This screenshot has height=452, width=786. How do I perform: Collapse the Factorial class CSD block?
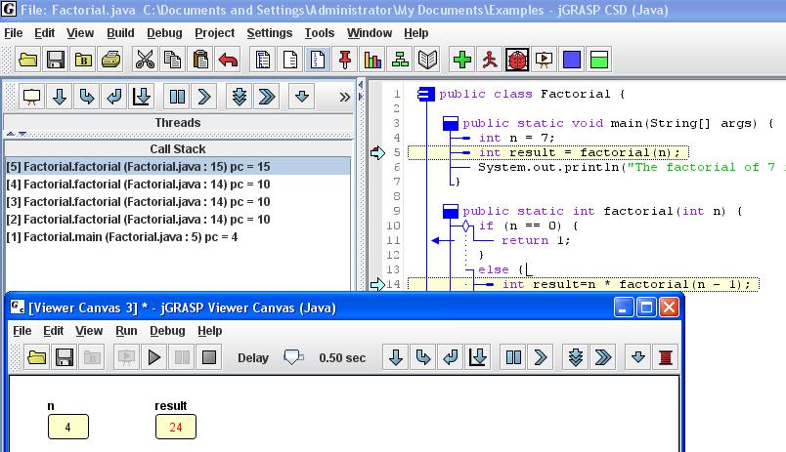click(425, 94)
